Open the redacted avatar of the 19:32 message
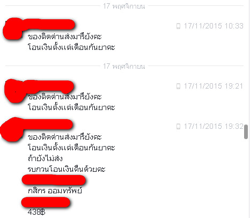 click(12, 129)
